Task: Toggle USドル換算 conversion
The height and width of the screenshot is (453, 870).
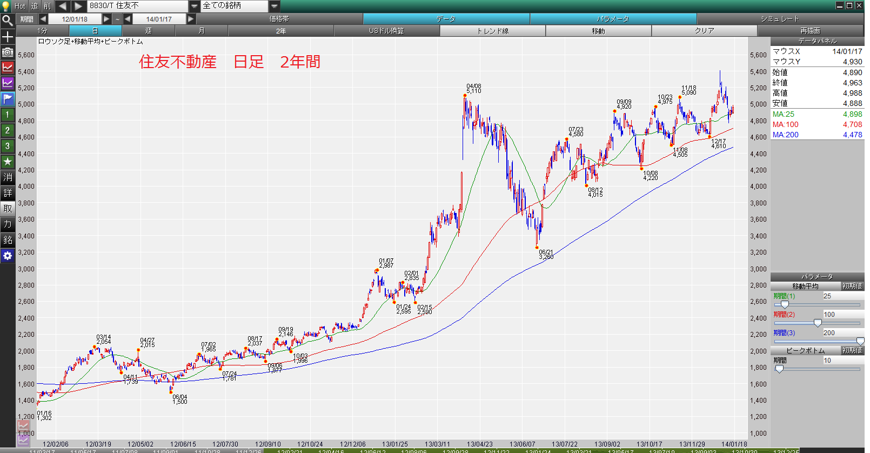Action: (x=387, y=31)
